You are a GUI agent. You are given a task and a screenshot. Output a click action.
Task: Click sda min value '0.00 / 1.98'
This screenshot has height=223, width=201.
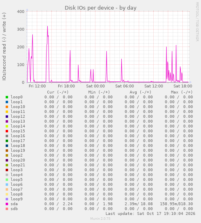(99, 204)
